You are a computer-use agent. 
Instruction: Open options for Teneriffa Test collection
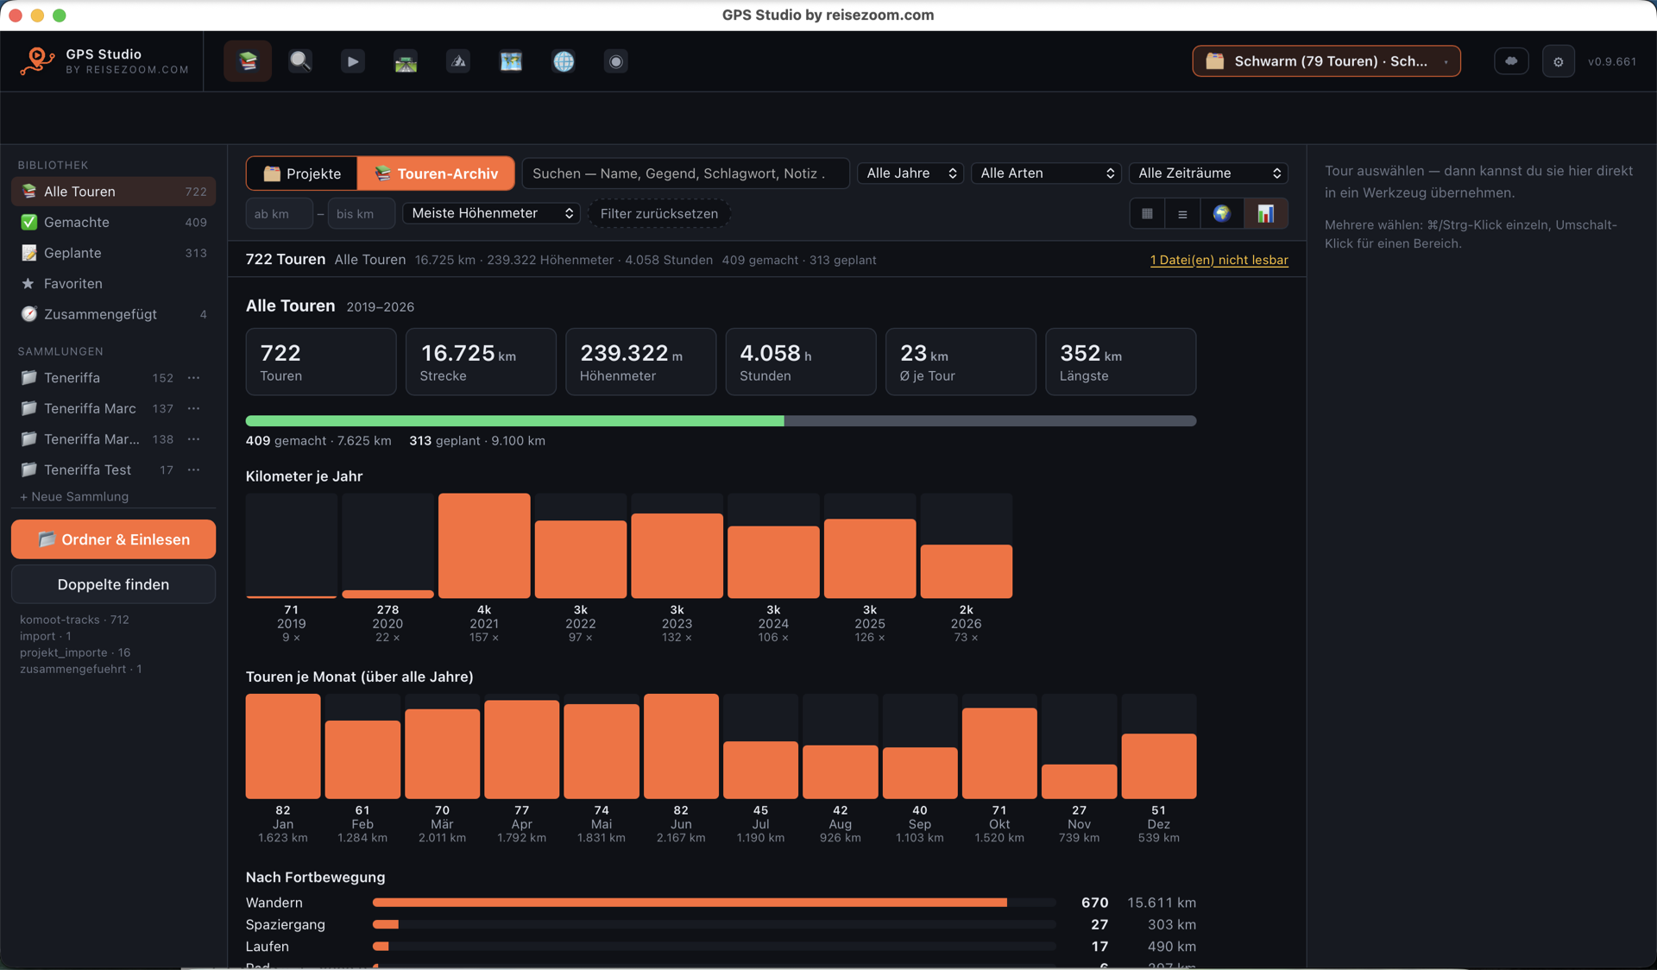194,469
